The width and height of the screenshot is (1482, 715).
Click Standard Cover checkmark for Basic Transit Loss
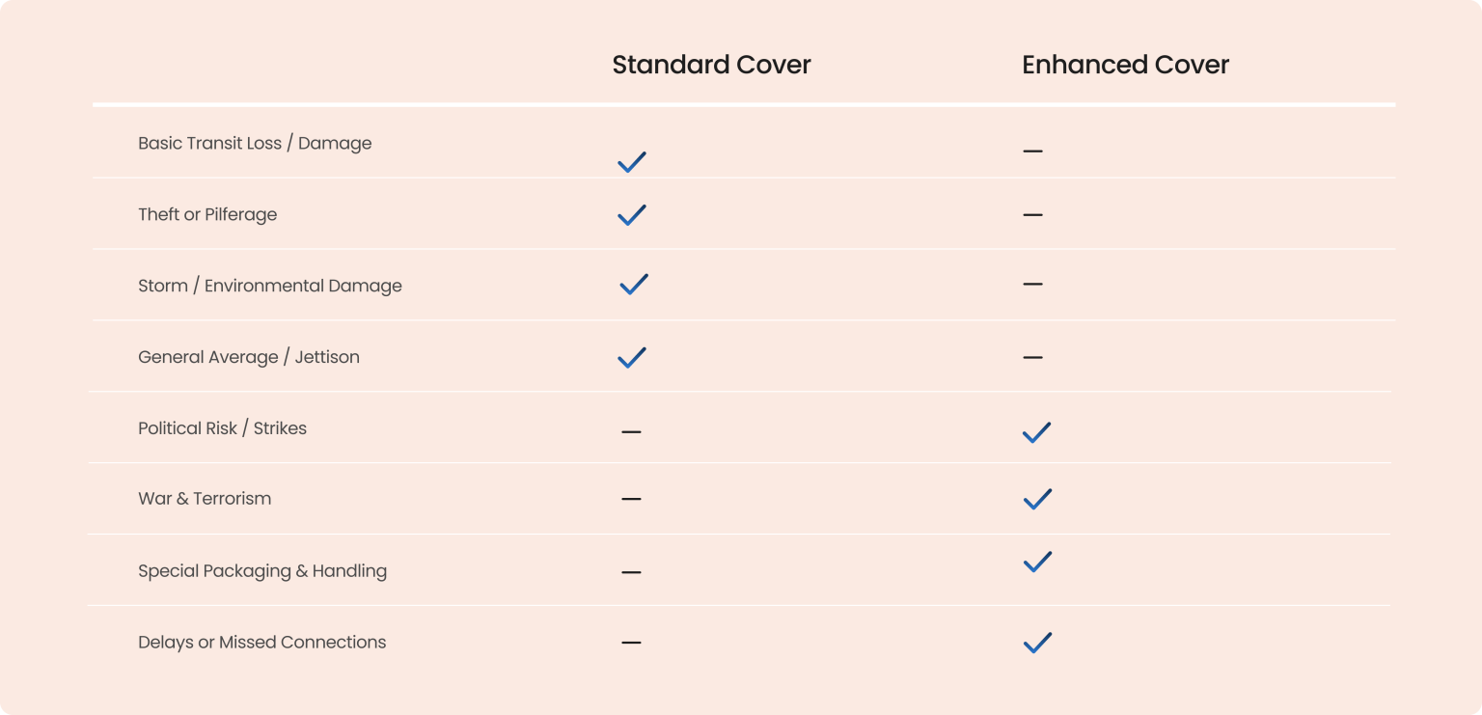click(x=632, y=162)
